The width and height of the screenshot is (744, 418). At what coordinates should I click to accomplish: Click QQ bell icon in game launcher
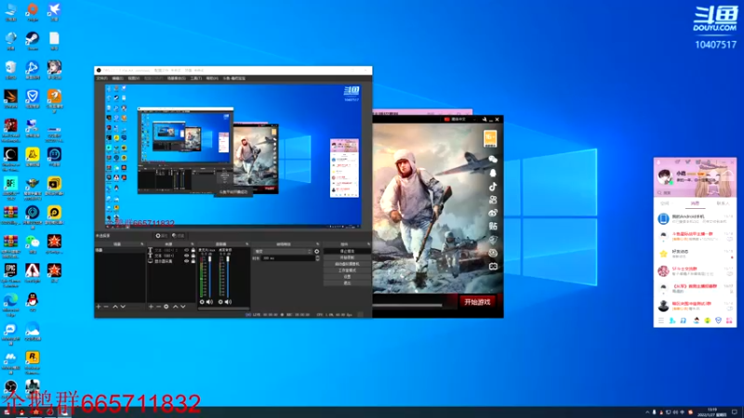coord(493,173)
